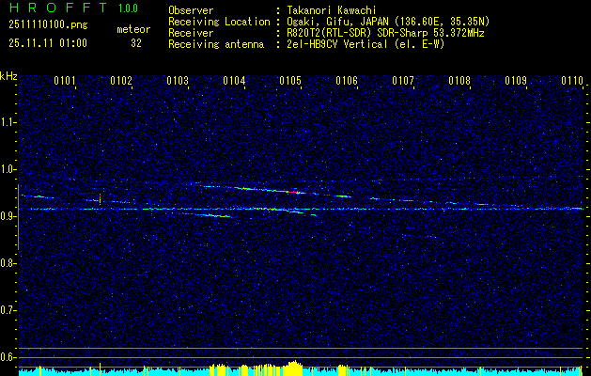This screenshot has height=376, width=591.
Task: Select the 0101 time marker
Action: click(x=65, y=81)
